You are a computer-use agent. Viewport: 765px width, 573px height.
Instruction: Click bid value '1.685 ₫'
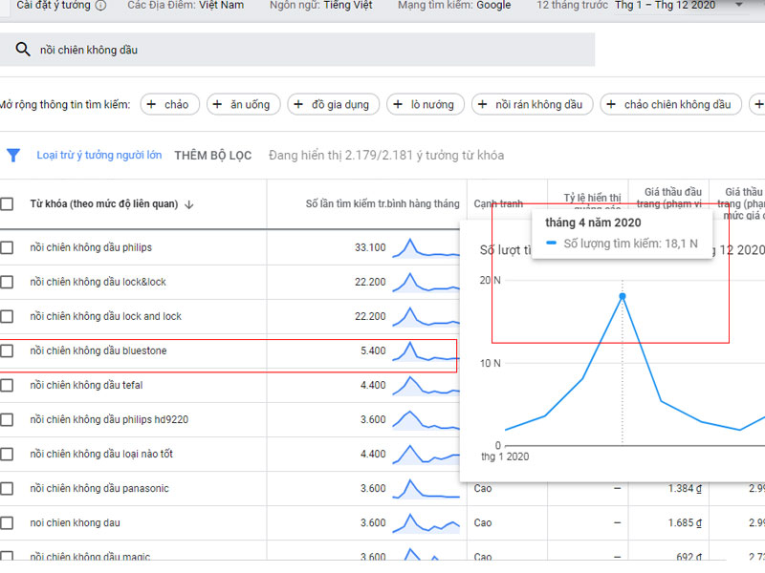(685, 522)
